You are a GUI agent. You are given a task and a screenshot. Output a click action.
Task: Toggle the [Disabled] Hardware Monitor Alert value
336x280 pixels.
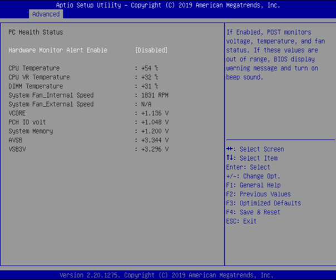151,50
